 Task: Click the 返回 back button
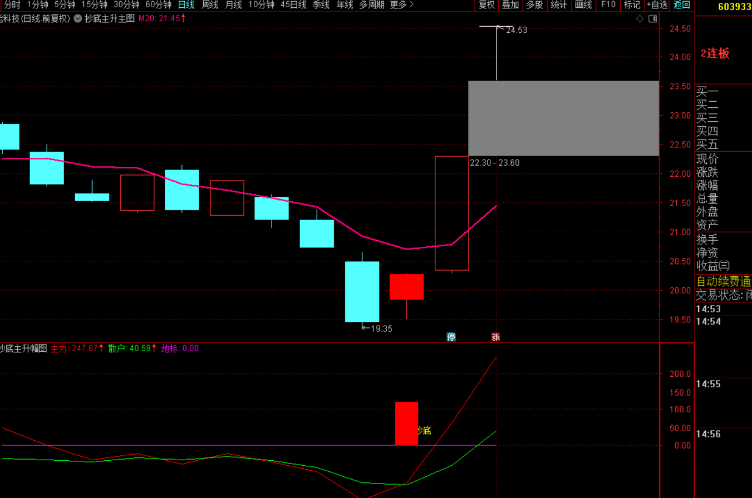[681, 5]
